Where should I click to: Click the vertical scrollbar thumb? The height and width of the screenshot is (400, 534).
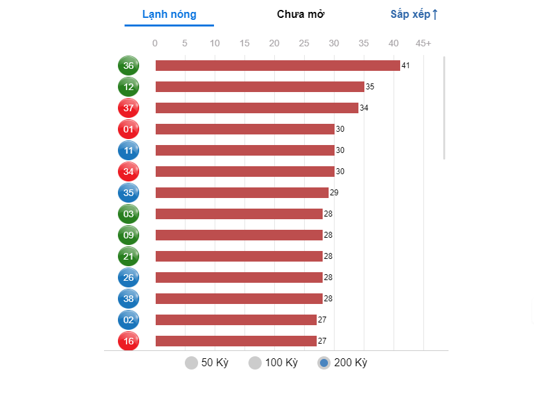[445, 107]
